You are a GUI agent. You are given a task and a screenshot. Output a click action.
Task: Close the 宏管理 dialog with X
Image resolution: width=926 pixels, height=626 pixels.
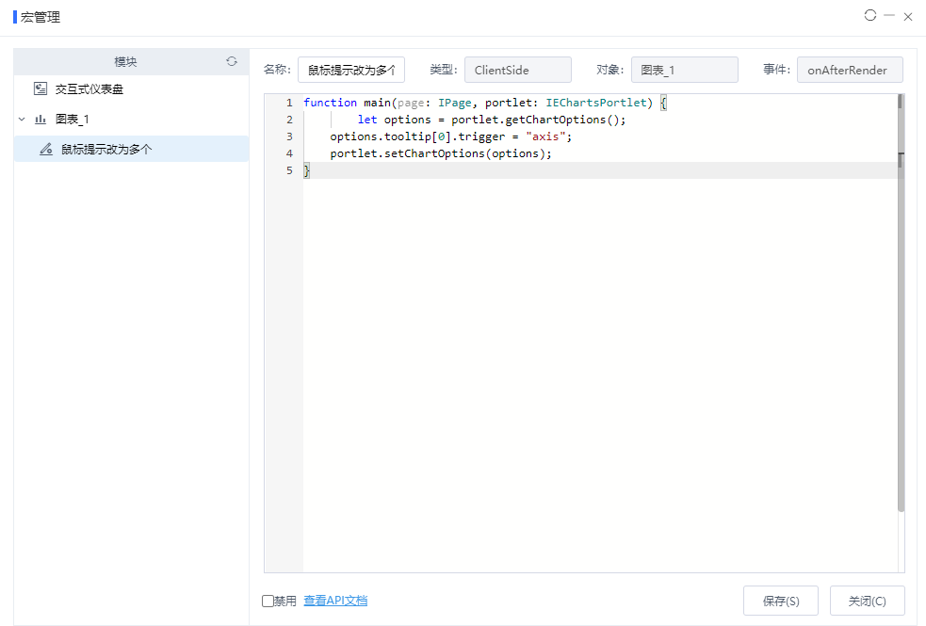pyautogui.click(x=908, y=17)
